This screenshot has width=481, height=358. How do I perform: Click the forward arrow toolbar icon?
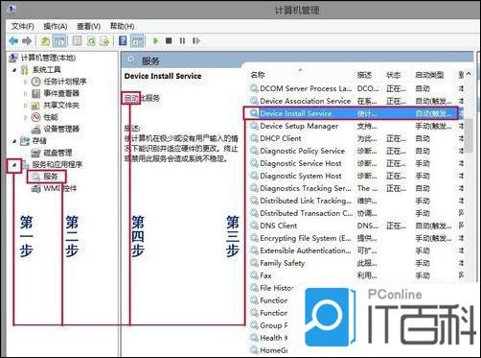point(27,41)
